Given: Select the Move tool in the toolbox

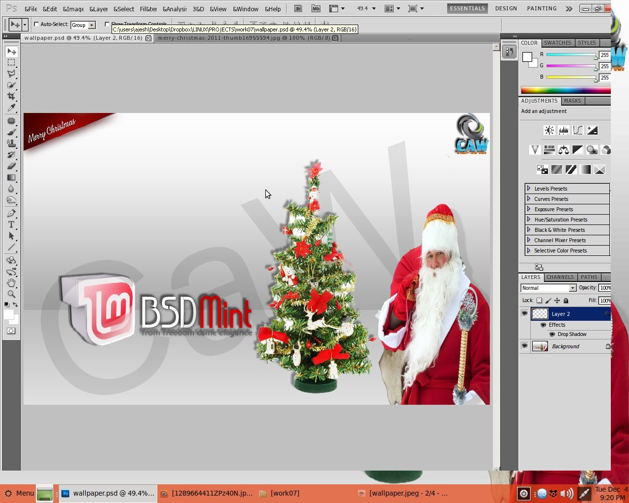Looking at the screenshot, I should (11, 52).
